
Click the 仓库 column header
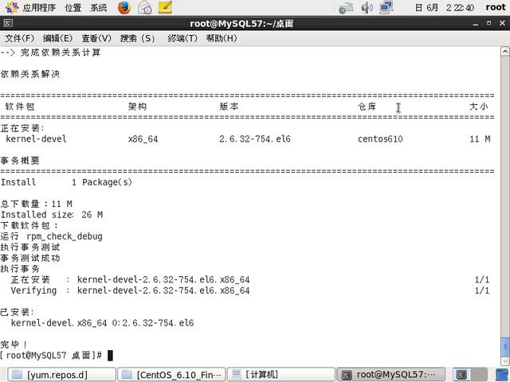[367, 107]
